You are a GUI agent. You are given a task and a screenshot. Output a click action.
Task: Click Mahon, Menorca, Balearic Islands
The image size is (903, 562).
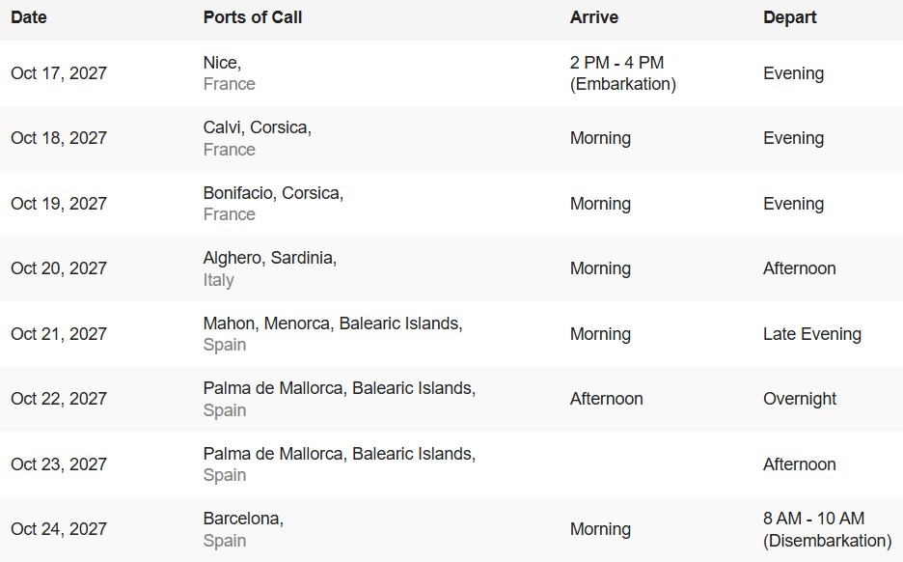point(332,323)
